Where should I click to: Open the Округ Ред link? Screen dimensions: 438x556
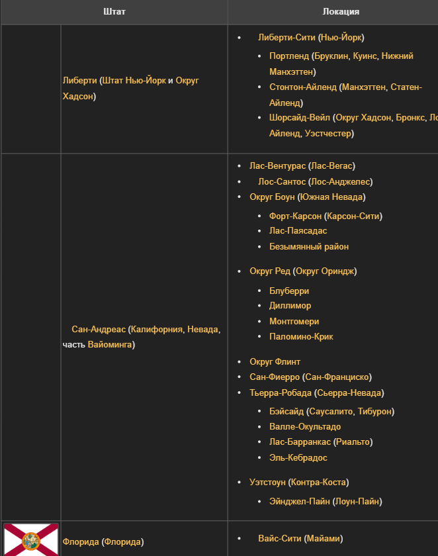(x=270, y=271)
